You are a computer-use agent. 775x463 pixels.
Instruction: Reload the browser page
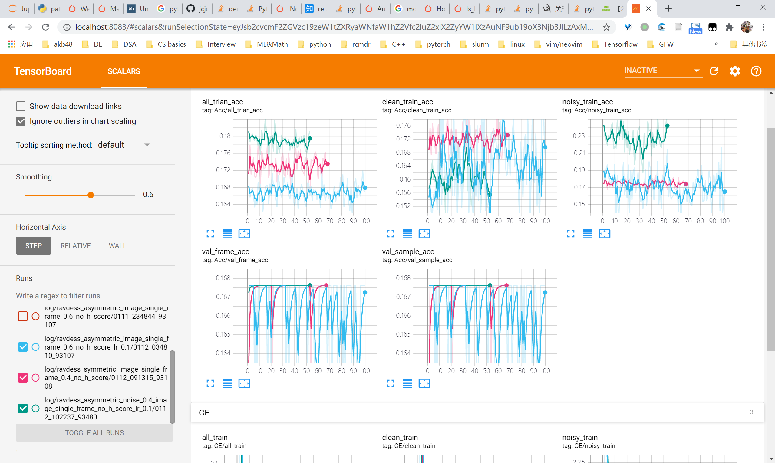point(46,27)
